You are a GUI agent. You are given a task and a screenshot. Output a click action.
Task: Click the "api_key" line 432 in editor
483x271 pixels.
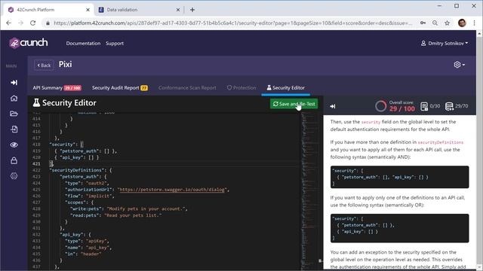tap(75, 234)
